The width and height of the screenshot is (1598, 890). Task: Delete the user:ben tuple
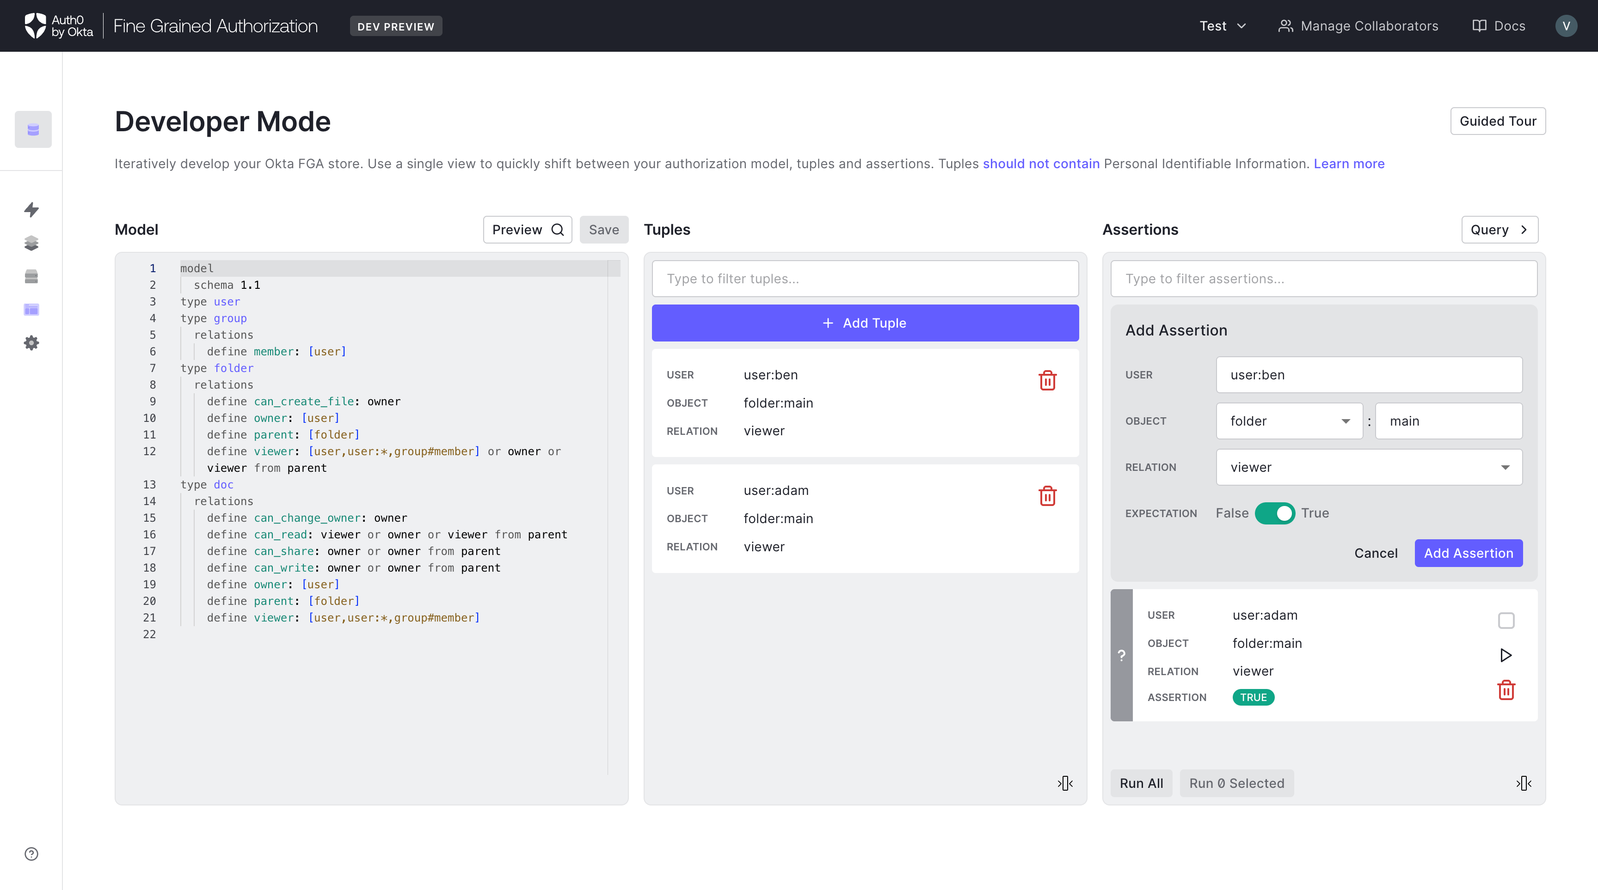tap(1047, 381)
